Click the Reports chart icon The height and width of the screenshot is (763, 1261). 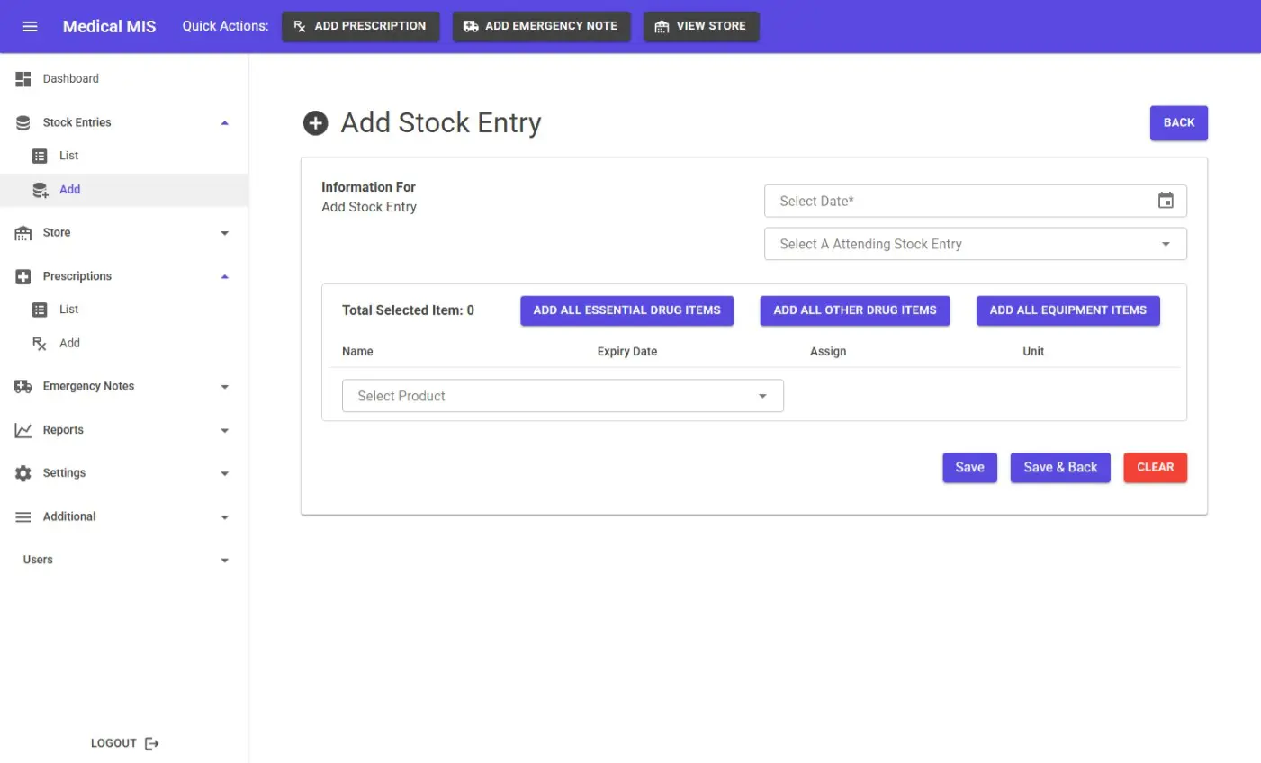tap(23, 430)
